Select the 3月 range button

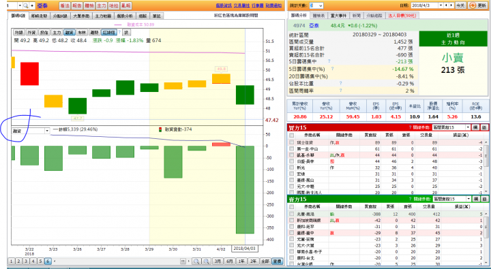point(218,262)
